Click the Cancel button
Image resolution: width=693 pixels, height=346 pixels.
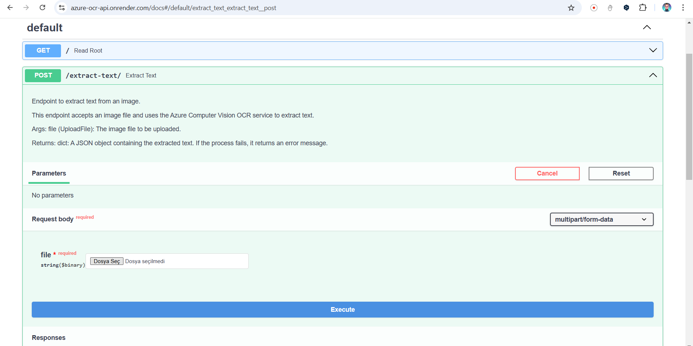tap(547, 173)
